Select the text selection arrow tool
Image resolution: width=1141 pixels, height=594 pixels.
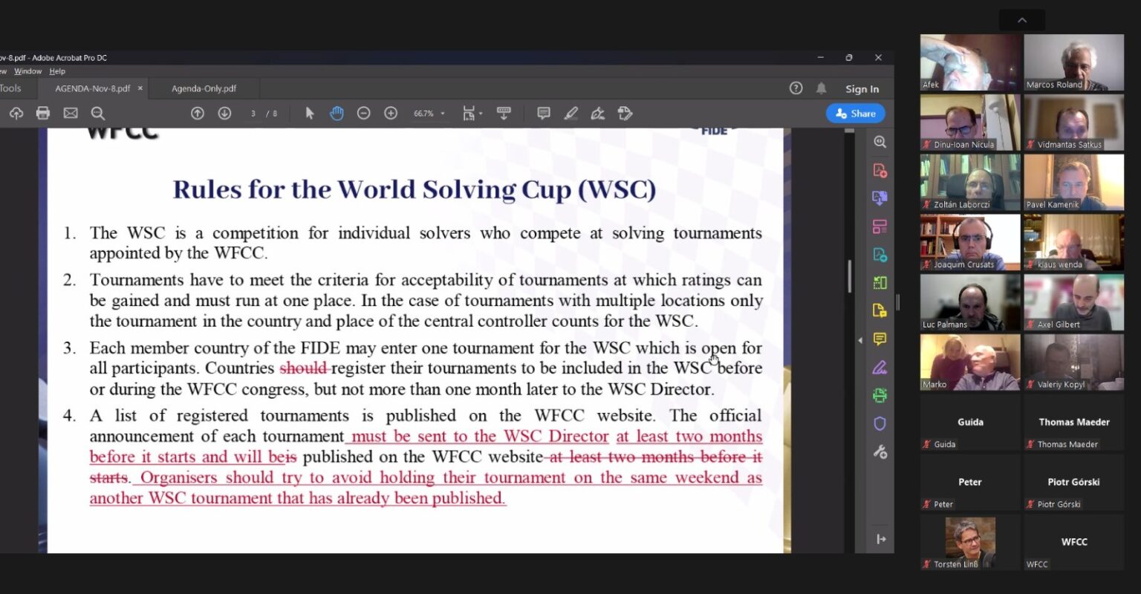[309, 113]
